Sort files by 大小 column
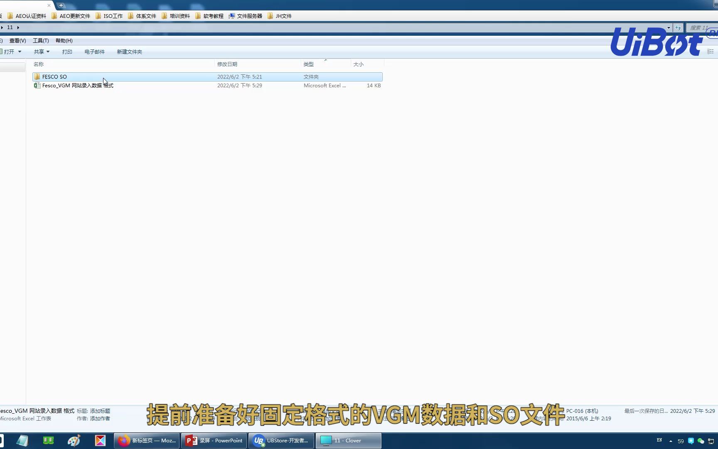718x449 pixels. click(367, 64)
